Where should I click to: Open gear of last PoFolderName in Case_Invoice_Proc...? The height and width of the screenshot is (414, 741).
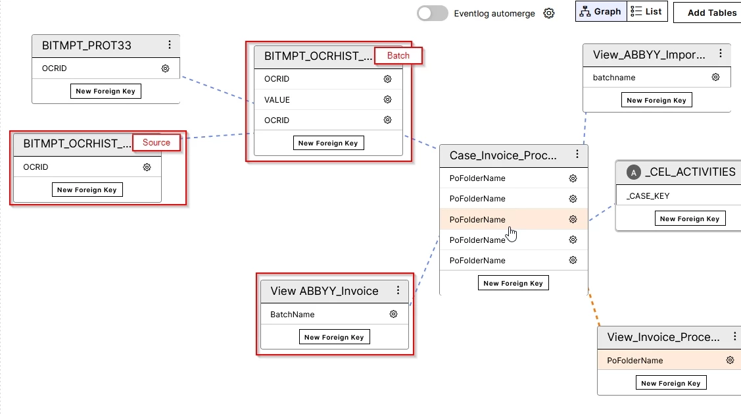pyautogui.click(x=573, y=260)
